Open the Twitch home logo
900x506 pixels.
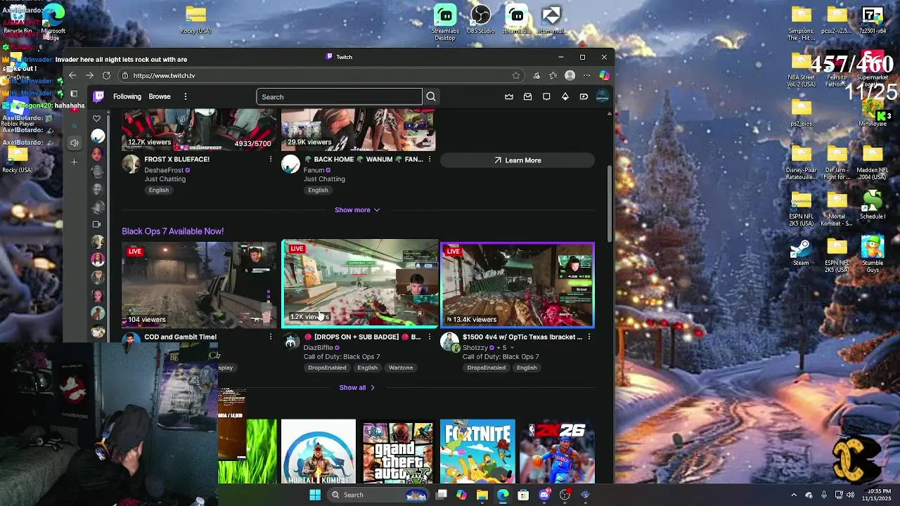click(99, 97)
